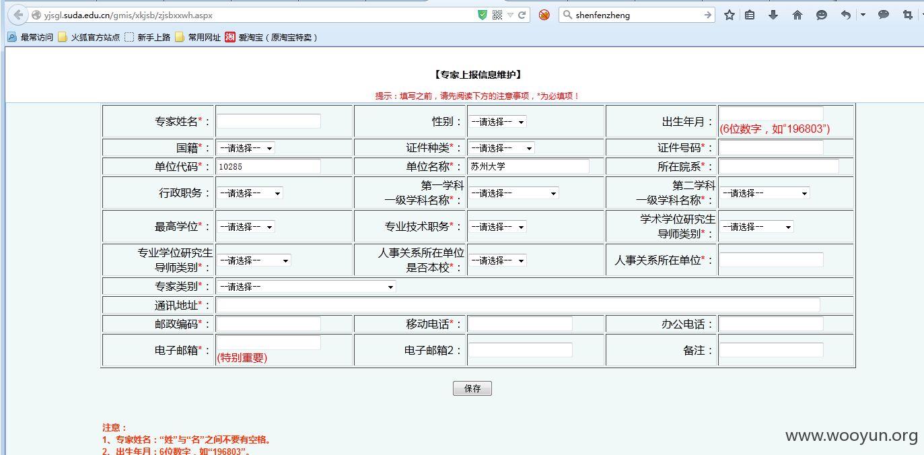924x455 pixels.
Task: Open the bookmarks list icon
Action: coord(750,15)
